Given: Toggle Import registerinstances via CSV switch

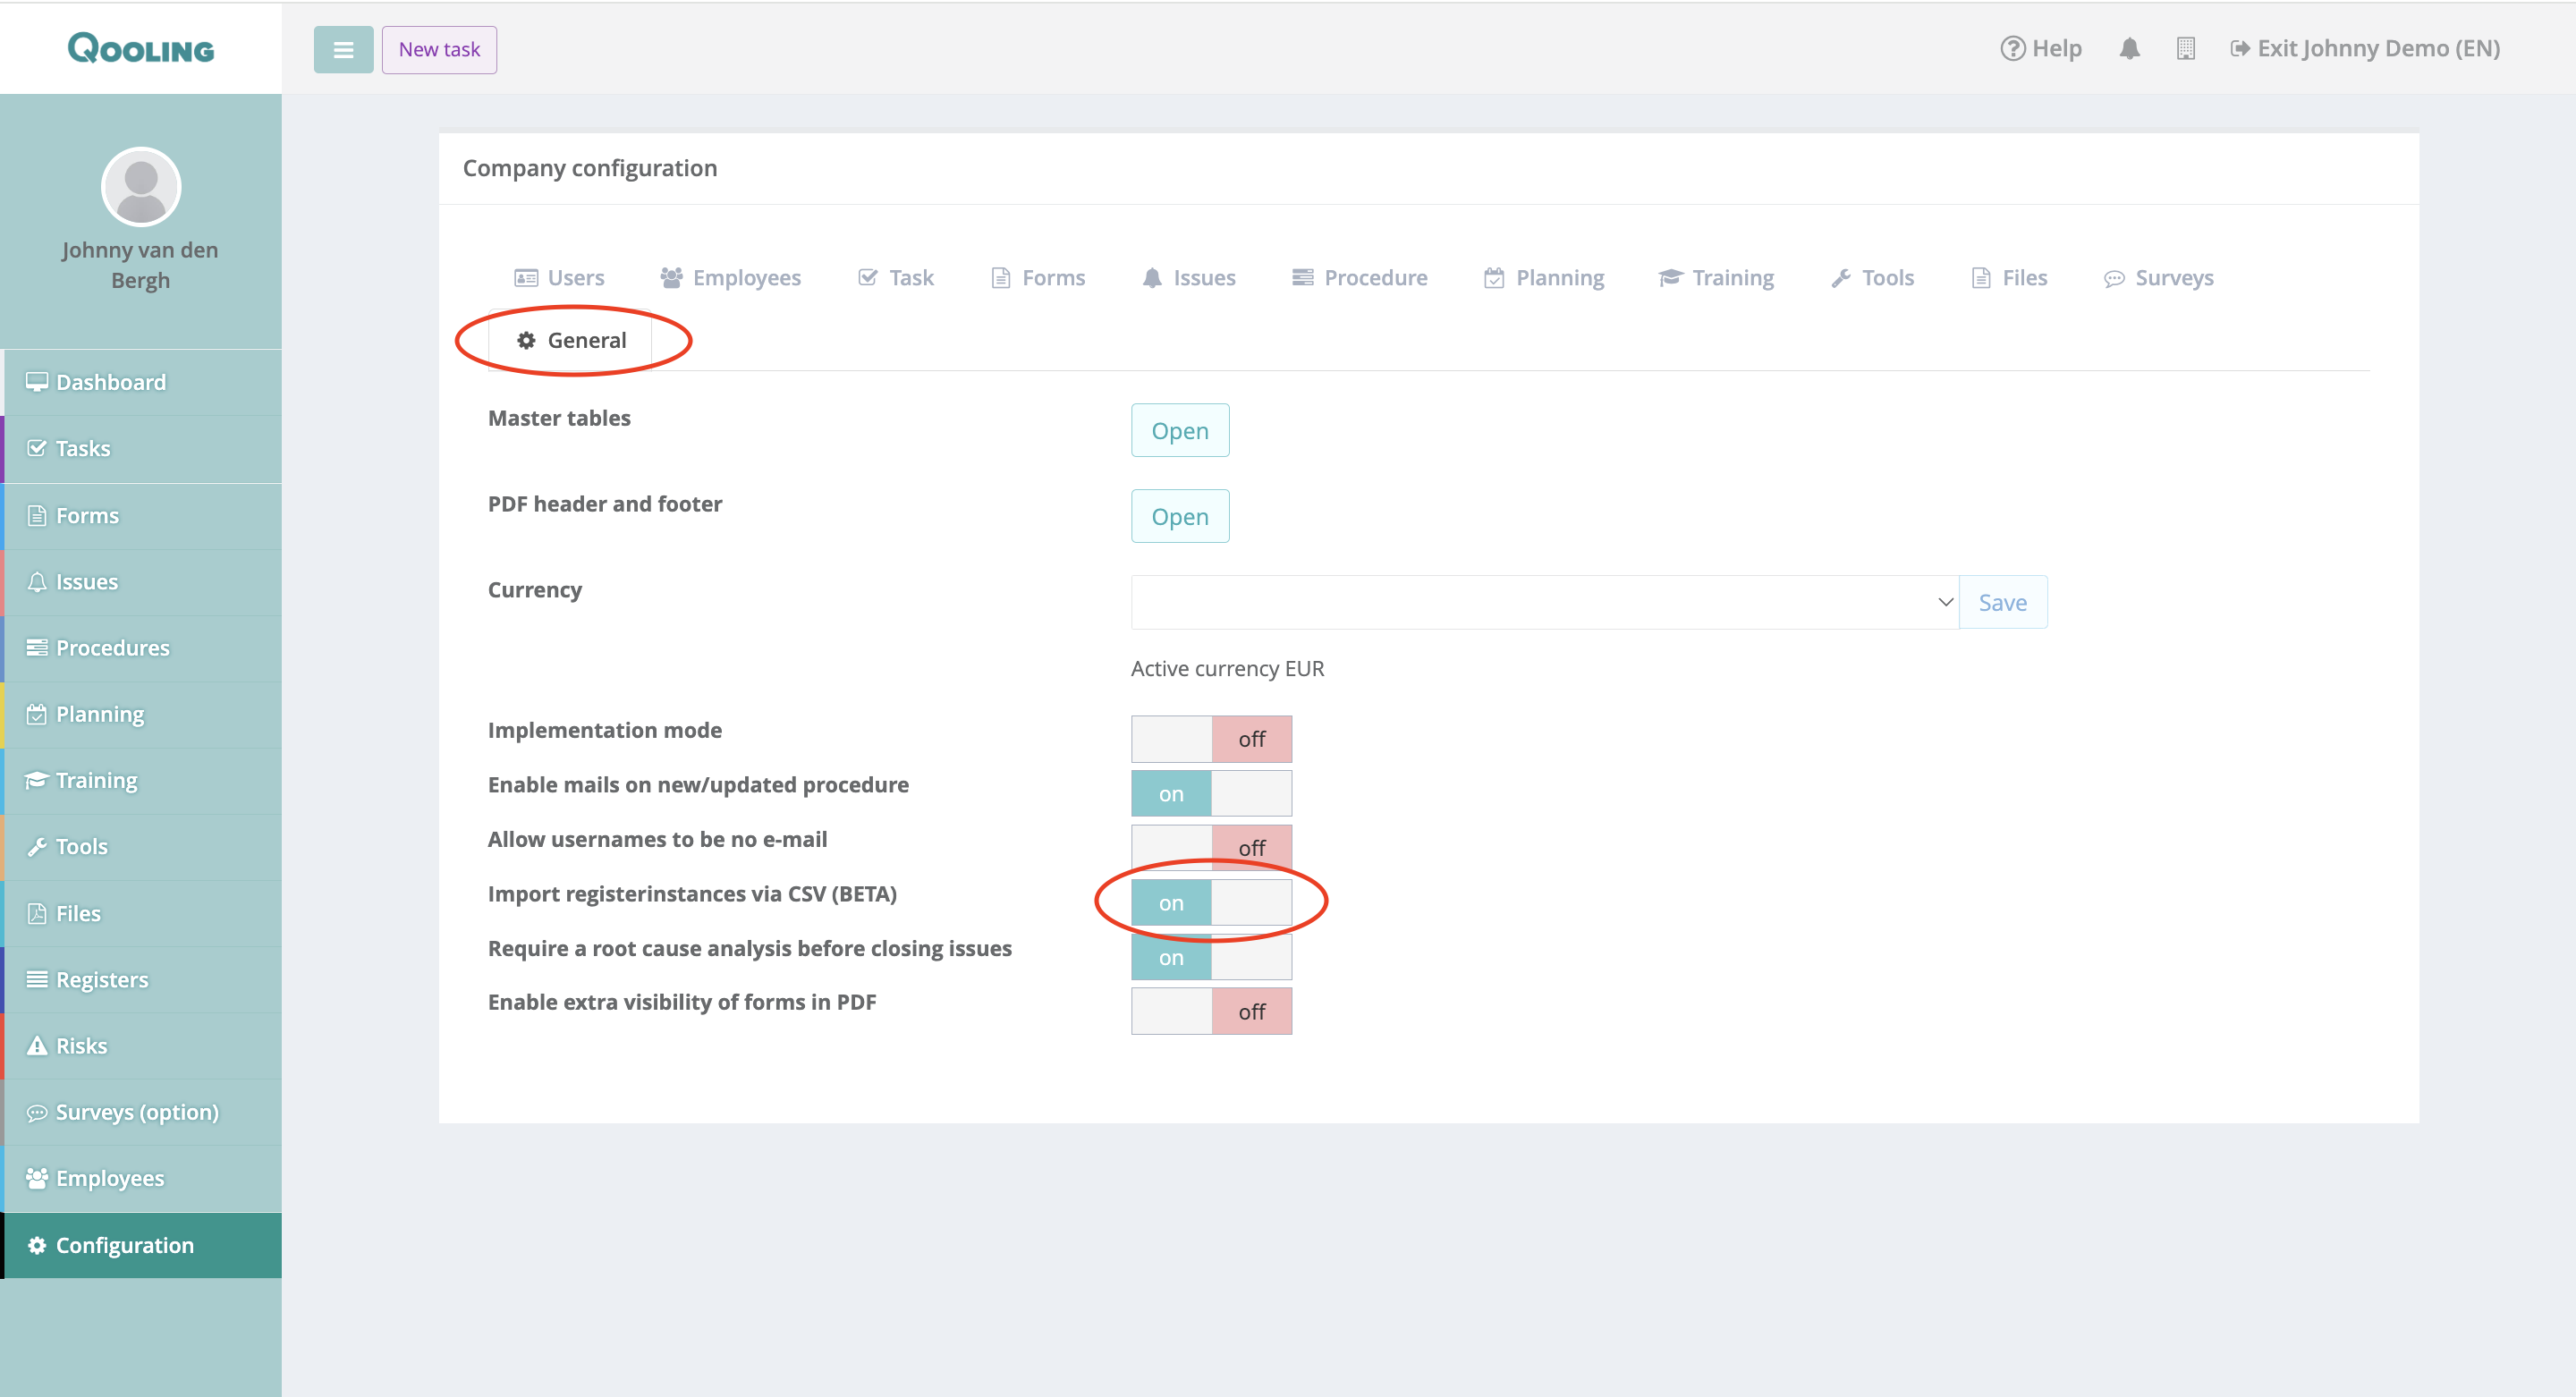Looking at the screenshot, I should [1210, 902].
